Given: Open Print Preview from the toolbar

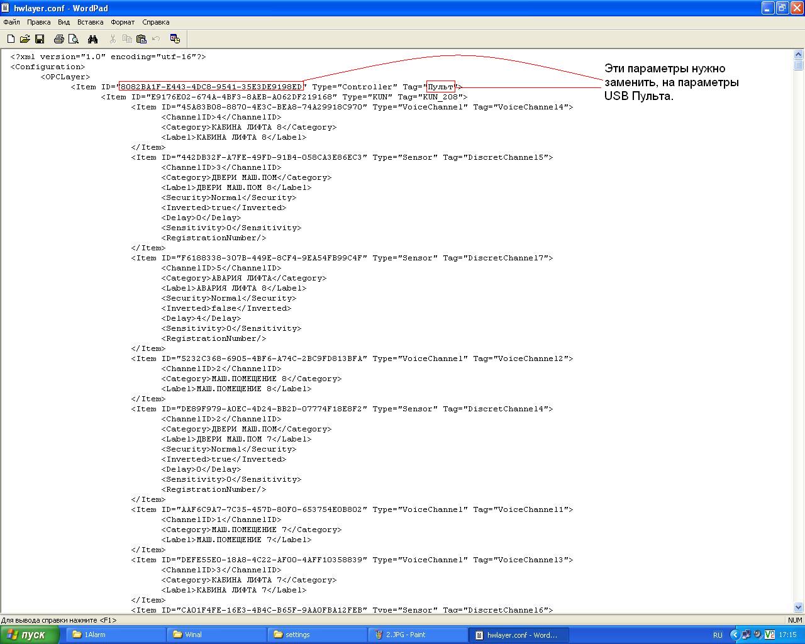Looking at the screenshot, I should [74, 39].
